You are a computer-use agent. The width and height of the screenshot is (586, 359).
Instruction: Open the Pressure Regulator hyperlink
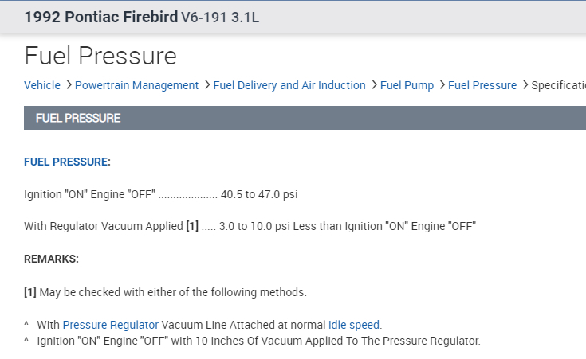111,325
